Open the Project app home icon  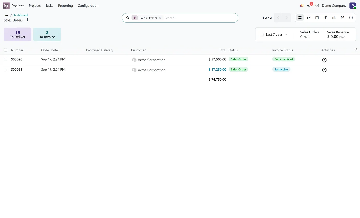6,5
